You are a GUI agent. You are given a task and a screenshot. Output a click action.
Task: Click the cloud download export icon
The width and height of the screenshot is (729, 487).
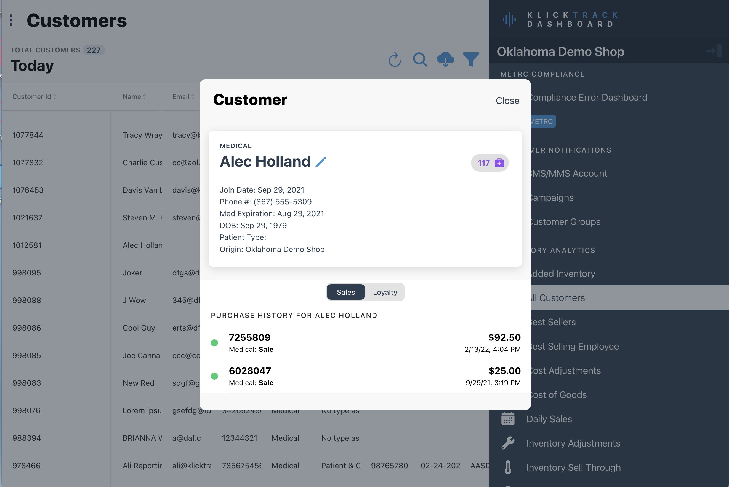coord(445,59)
